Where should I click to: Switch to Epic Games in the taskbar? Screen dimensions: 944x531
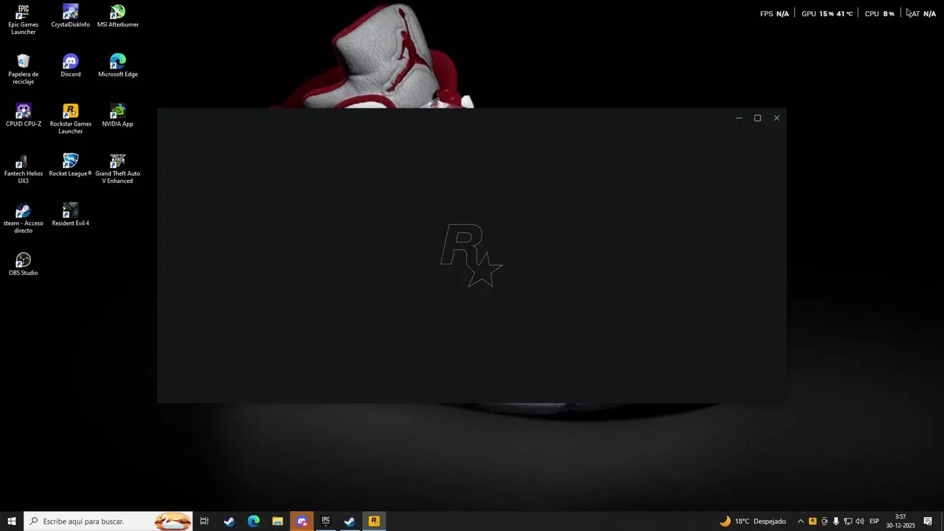pyautogui.click(x=326, y=521)
